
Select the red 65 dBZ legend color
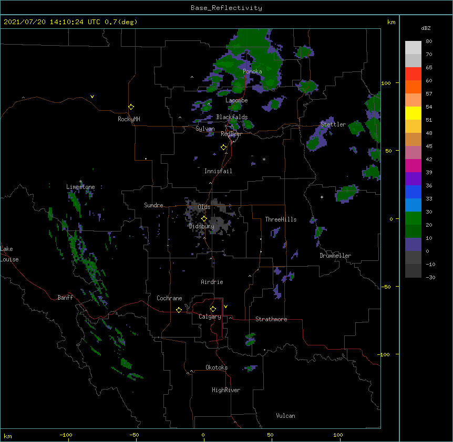[x=413, y=73]
